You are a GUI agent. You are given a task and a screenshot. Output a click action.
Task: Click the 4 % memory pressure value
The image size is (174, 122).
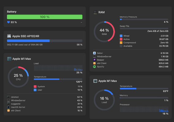point(166,22)
